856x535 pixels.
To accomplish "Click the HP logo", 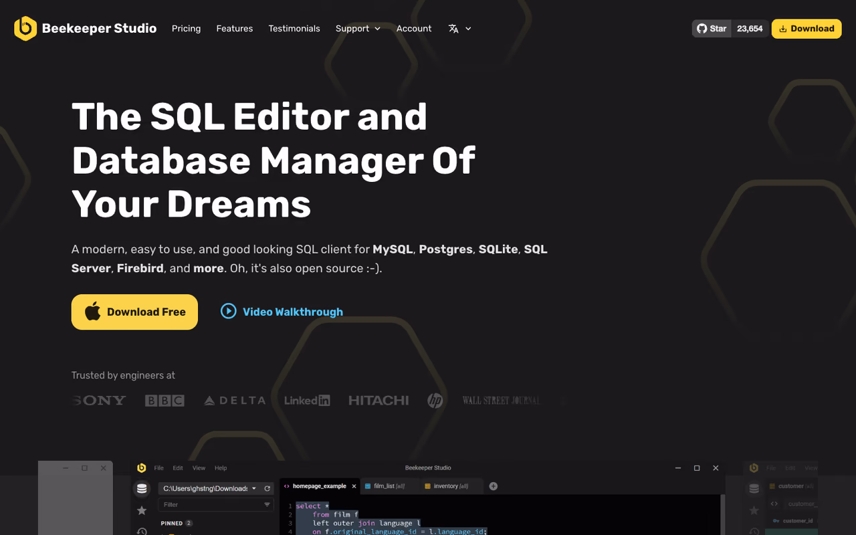I will click(x=435, y=401).
